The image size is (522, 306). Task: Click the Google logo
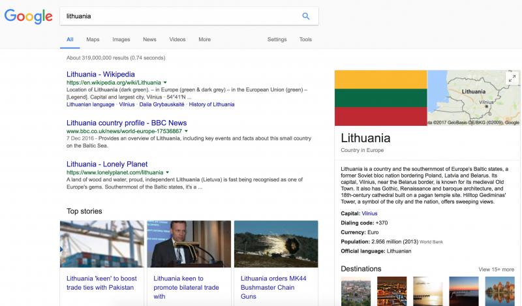pyautogui.click(x=28, y=16)
